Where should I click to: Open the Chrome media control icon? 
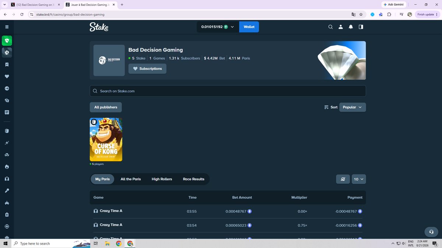coord(401,14)
